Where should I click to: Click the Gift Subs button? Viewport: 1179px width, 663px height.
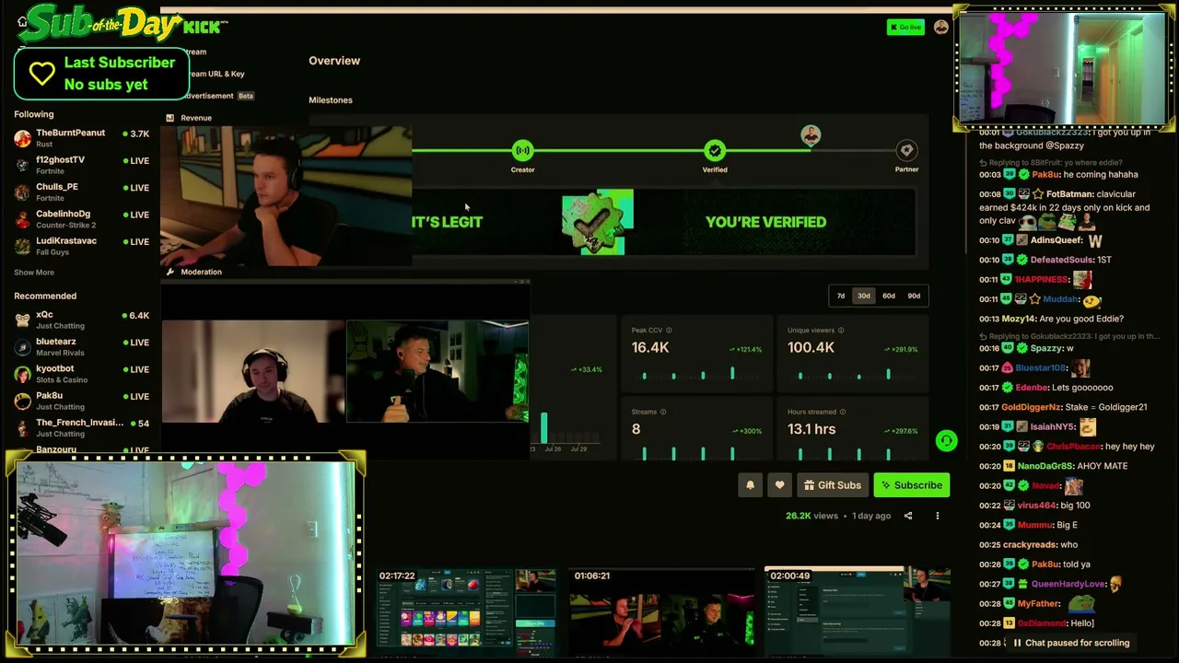[x=832, y=485]
